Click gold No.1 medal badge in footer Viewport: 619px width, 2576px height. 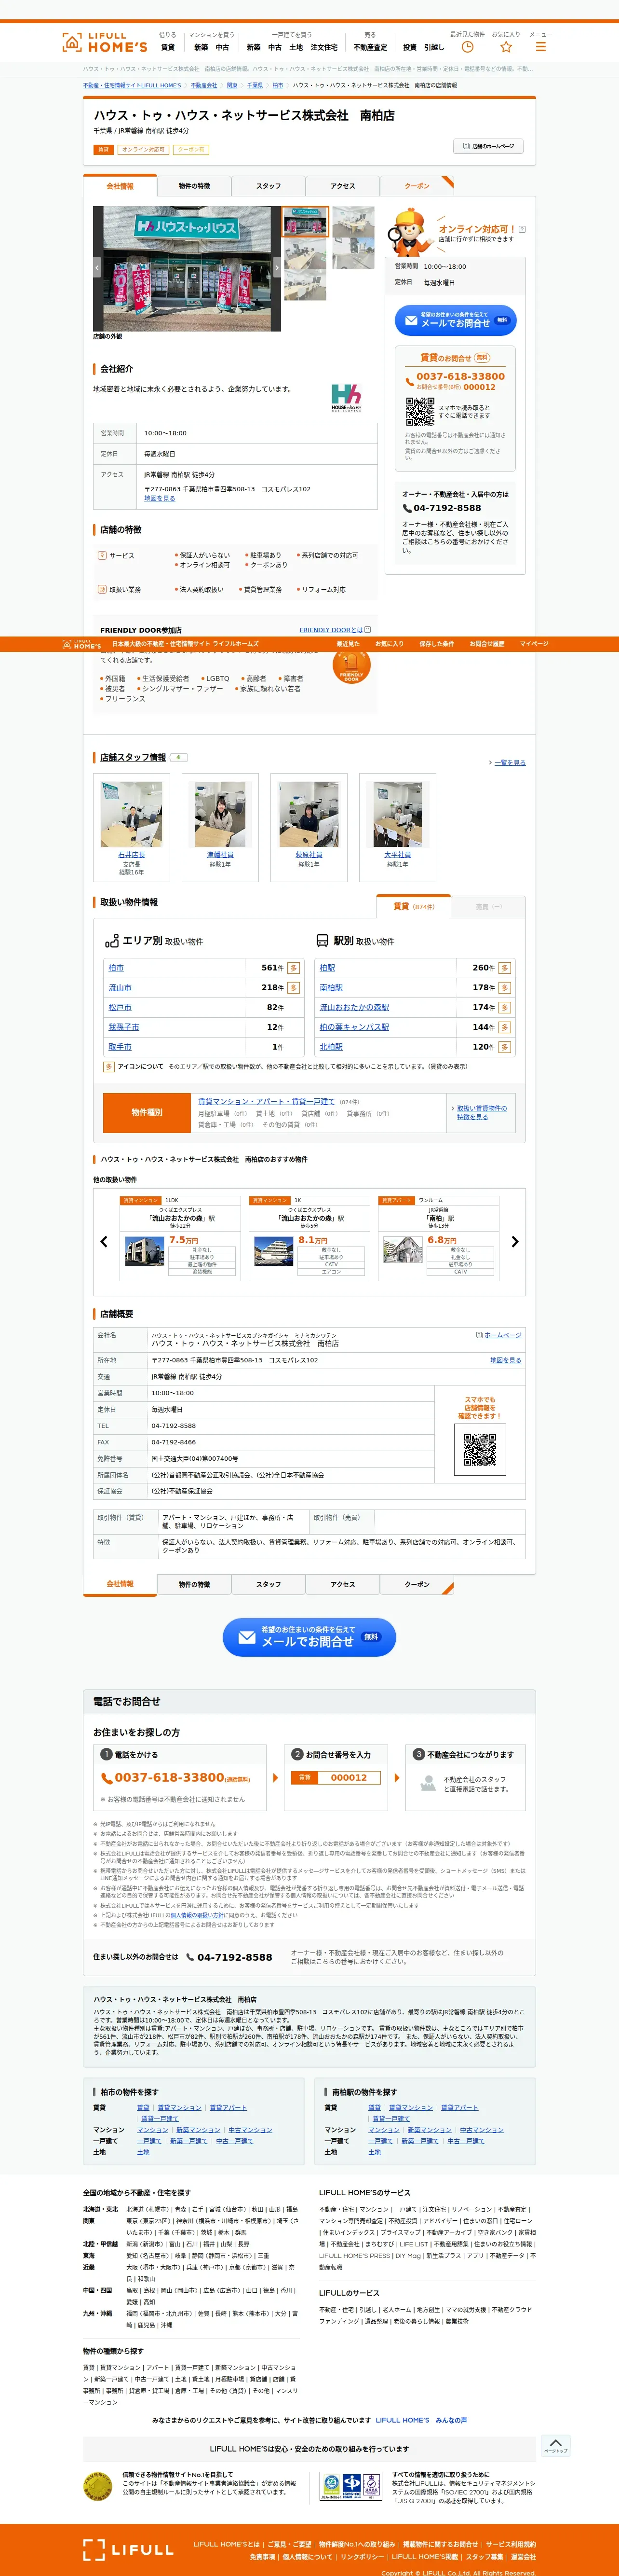[x=98, y=2486]
